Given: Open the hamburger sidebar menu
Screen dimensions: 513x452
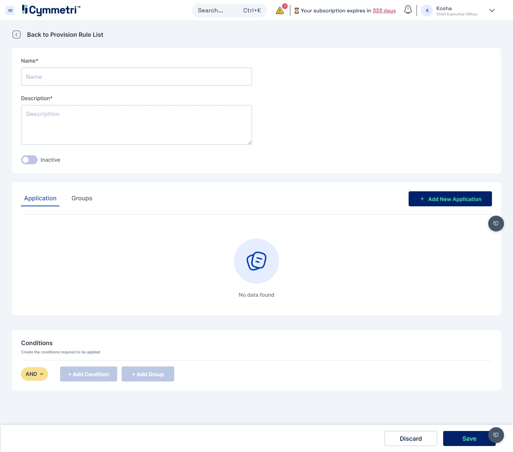Looking at the screenshot, I should 11,11.
